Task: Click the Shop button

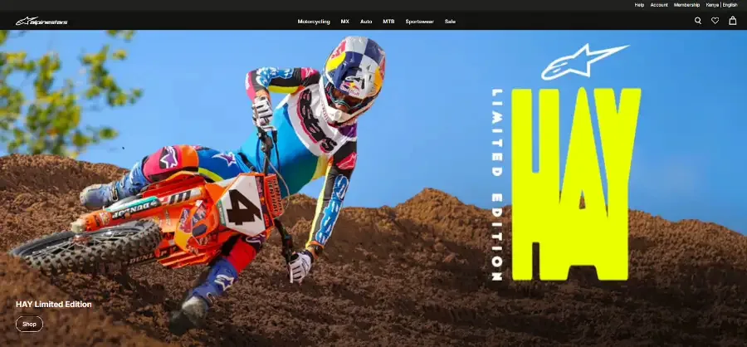Action: (x=30, y=324)
